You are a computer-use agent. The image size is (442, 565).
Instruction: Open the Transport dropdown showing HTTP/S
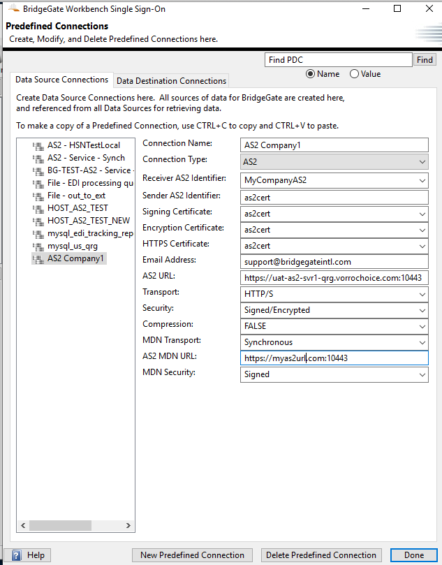(x=334, y=294)
